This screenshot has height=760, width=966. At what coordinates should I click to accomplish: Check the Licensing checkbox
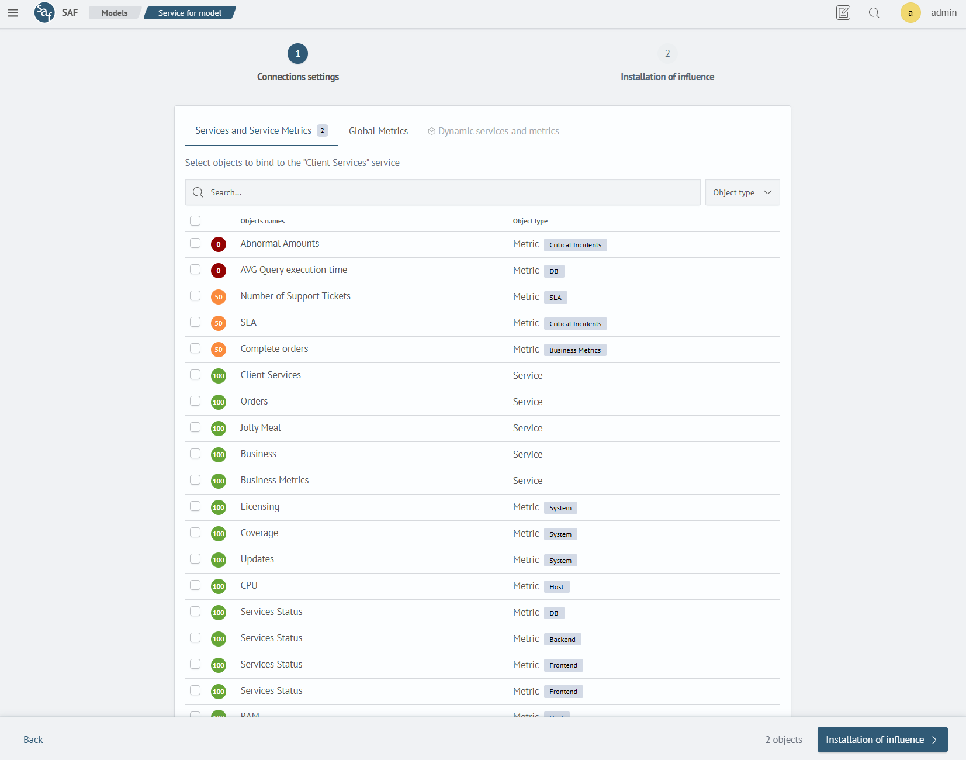pyautogui.click(x=195, y=506)
